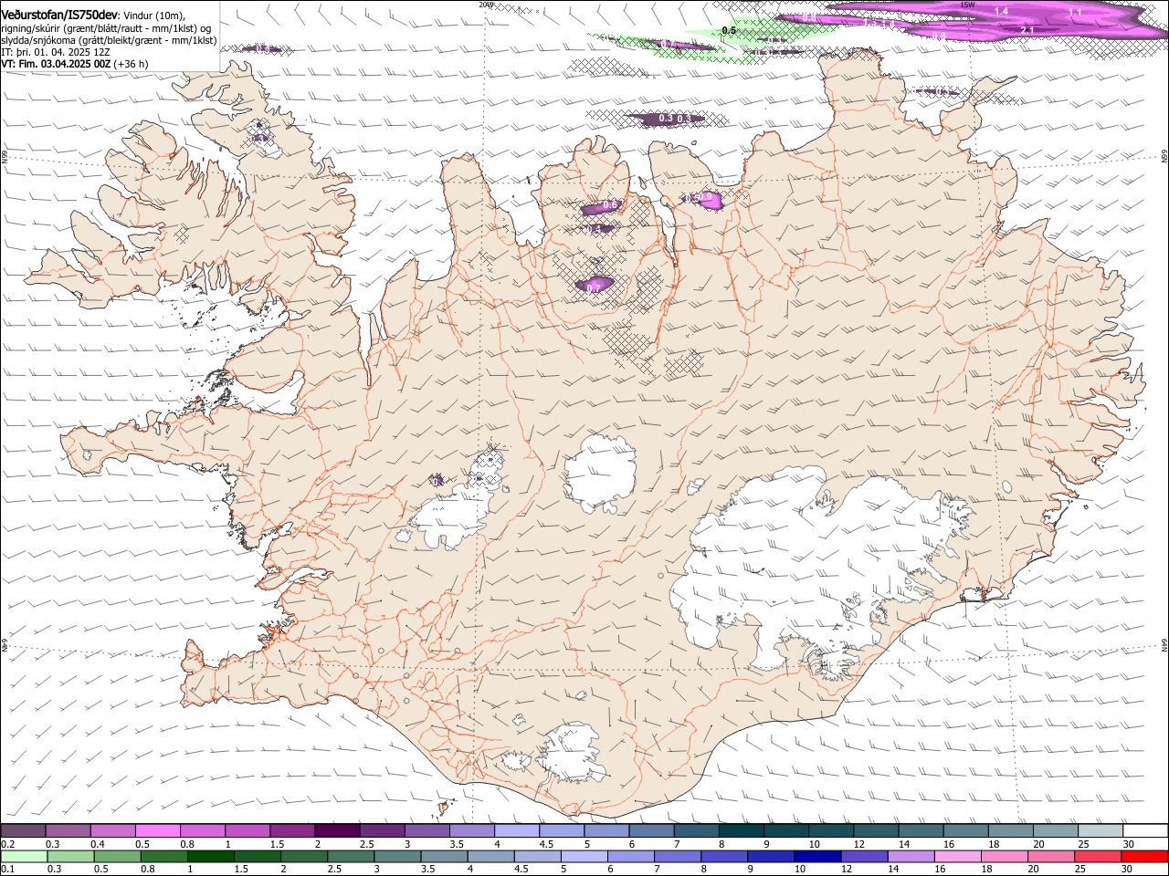This screenshot has height=876, width=1169.
Task: Click the 'rigning/skúrir' legend description line
Action: [x=106, y=28]
